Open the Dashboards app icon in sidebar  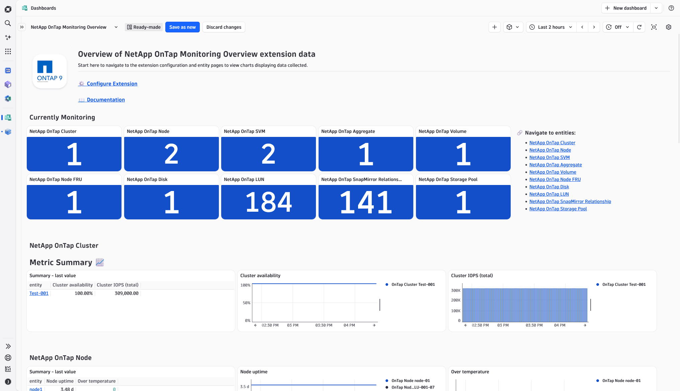tap(8, 118)
